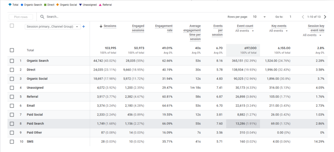Viewport: 334px width, 152px height.
Task: Click the Paid Search channel name
Action: 35,123
